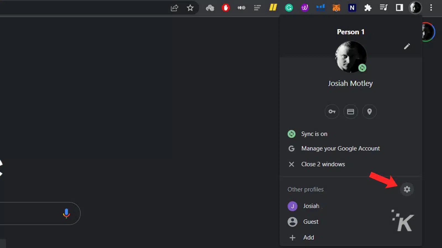Click the AdBlock hand extension icon
Viewport: 442px width, 248px height.
coord(226,8)
